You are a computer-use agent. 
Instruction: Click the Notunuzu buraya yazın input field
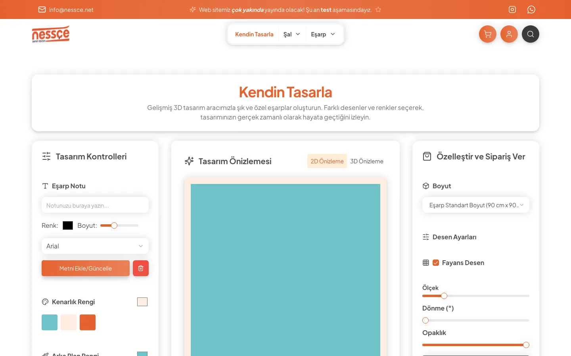[x=95, y=205]
